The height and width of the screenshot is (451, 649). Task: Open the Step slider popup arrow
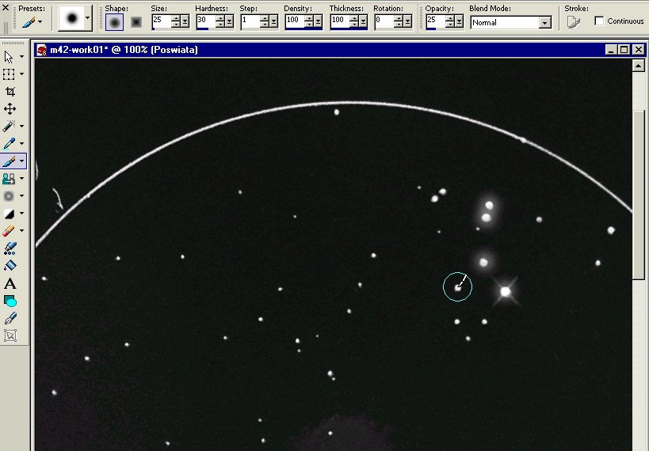(273, 21)
